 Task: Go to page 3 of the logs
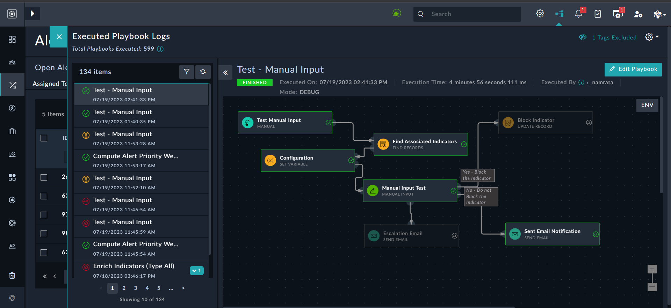click(x=136, y=288)
